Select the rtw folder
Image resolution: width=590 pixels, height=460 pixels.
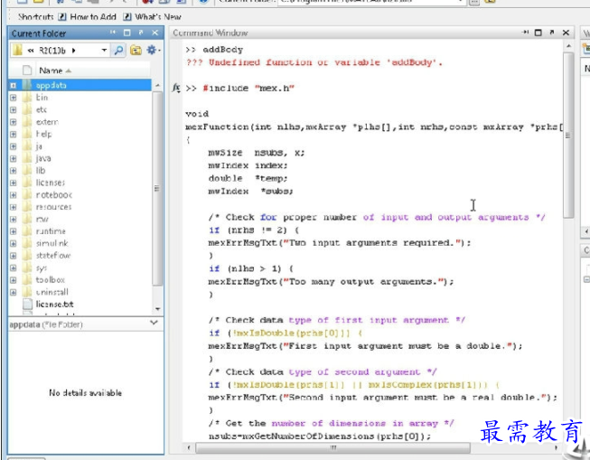36,219
